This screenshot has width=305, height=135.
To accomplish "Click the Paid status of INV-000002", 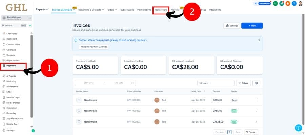I will click(234, 111).
